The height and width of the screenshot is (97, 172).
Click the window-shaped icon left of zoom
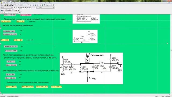click(45, 5)
